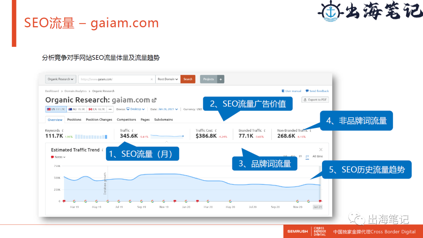
Task: Click the Branded Traffic info icon
Action: 265,131
